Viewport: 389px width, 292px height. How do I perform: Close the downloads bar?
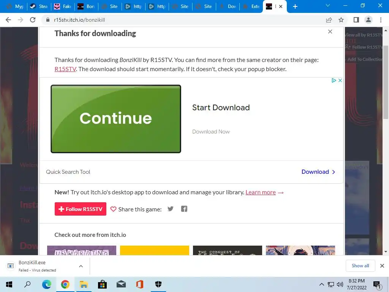(x=382, y=266)
